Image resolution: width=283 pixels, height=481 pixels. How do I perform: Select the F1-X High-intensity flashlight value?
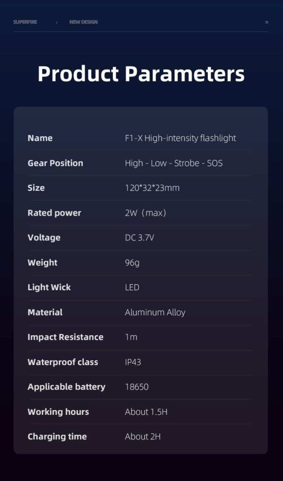pos(181,138)
